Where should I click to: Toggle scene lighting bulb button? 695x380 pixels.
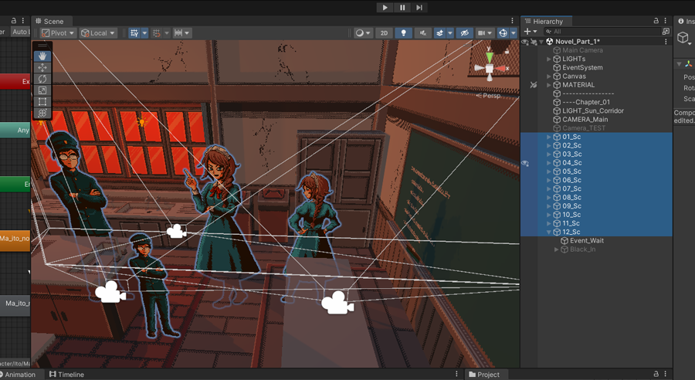[403, 33]
